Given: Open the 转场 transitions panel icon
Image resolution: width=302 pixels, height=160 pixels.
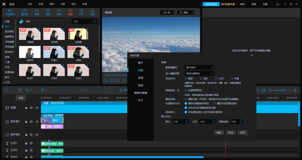Looking at the screenshot, I should tap(59, 12).
